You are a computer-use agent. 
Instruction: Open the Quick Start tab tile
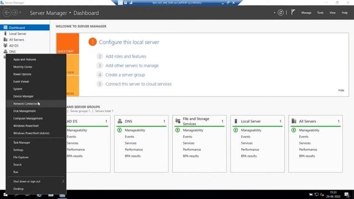pyautogui.click(x=67, y=43)
